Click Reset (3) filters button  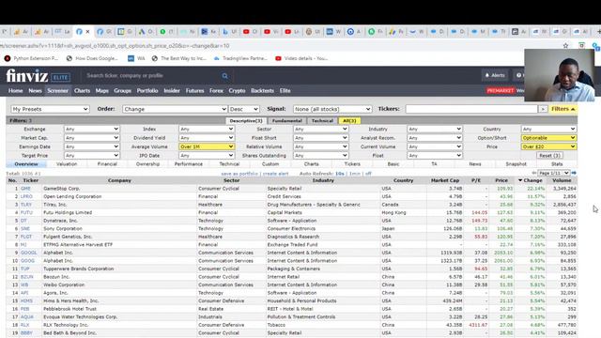[x=549, y=156]
